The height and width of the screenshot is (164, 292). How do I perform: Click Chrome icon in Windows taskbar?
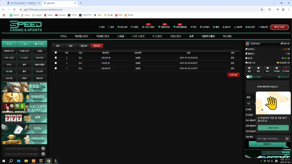(x=48, y=161)
